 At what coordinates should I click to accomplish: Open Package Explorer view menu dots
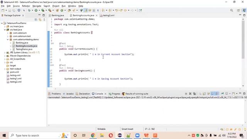pos(44,20)
